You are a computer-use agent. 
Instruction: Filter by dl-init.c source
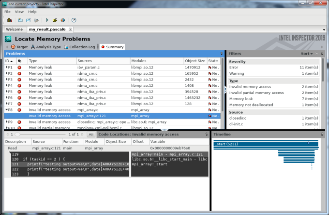pos(274,124)
